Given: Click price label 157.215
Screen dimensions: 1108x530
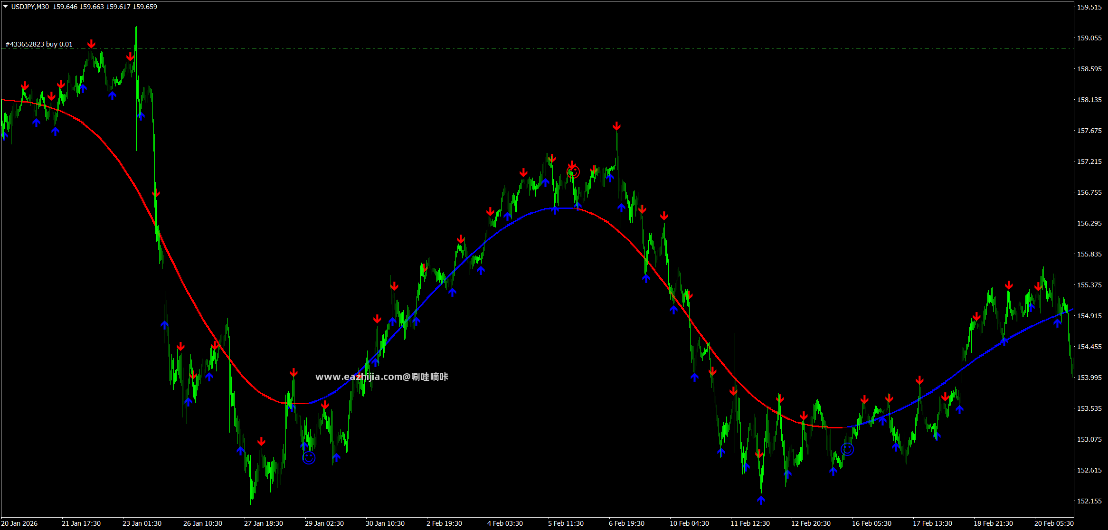Looking at the screenshot, I should coord(1089,161).
